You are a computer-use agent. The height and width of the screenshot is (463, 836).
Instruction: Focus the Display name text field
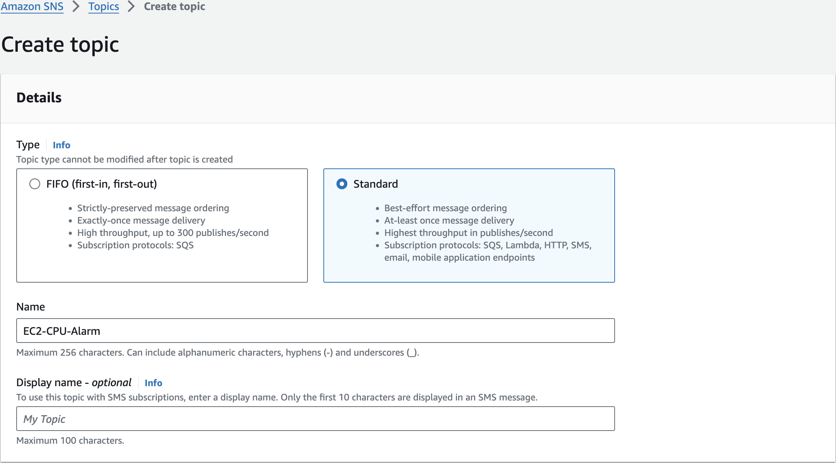[315, 419]
